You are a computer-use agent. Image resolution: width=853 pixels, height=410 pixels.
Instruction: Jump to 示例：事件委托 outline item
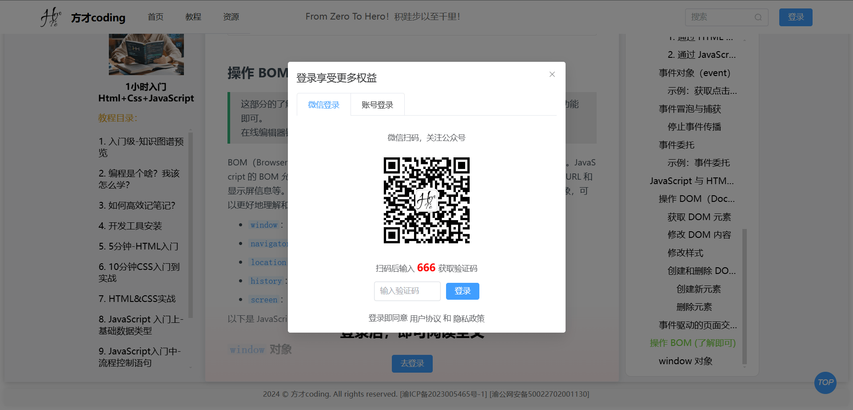(x=698, y=163)
